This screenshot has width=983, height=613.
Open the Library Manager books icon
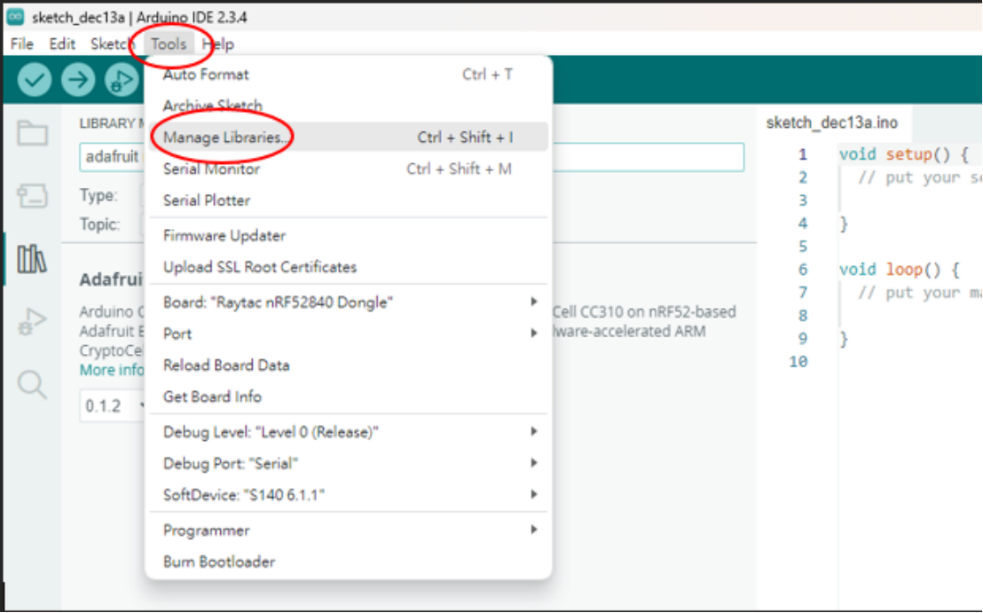point(32,258)
